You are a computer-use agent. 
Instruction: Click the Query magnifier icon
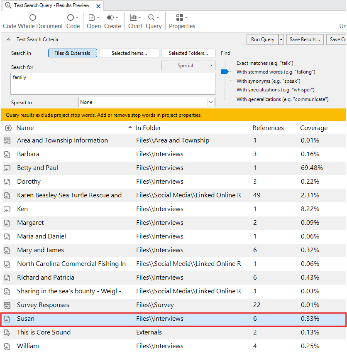coord(151,17)
